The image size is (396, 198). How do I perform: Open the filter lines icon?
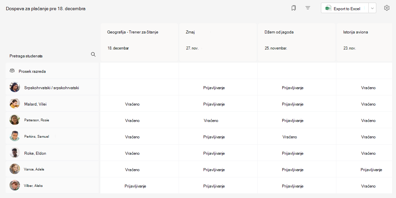(x=308, y=8)
